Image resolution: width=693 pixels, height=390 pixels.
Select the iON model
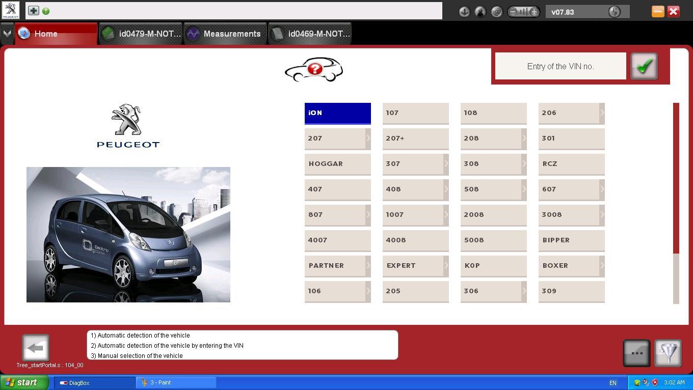(x=338, y=113)
